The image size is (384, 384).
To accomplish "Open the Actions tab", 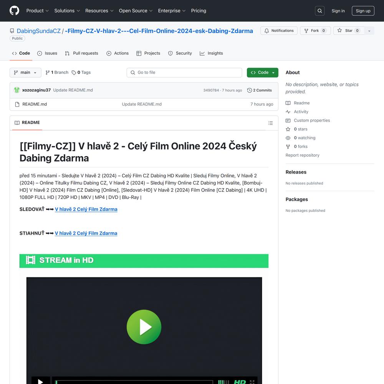I will pos(118,53).
